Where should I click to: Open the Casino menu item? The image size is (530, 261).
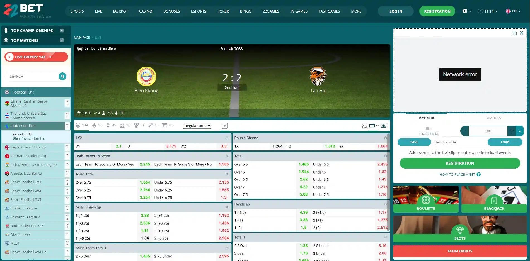[146, 11]
